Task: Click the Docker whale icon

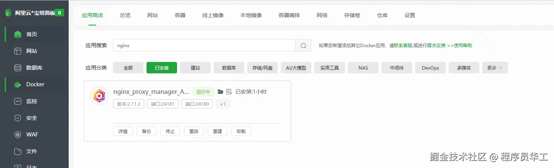Action: 18,84
